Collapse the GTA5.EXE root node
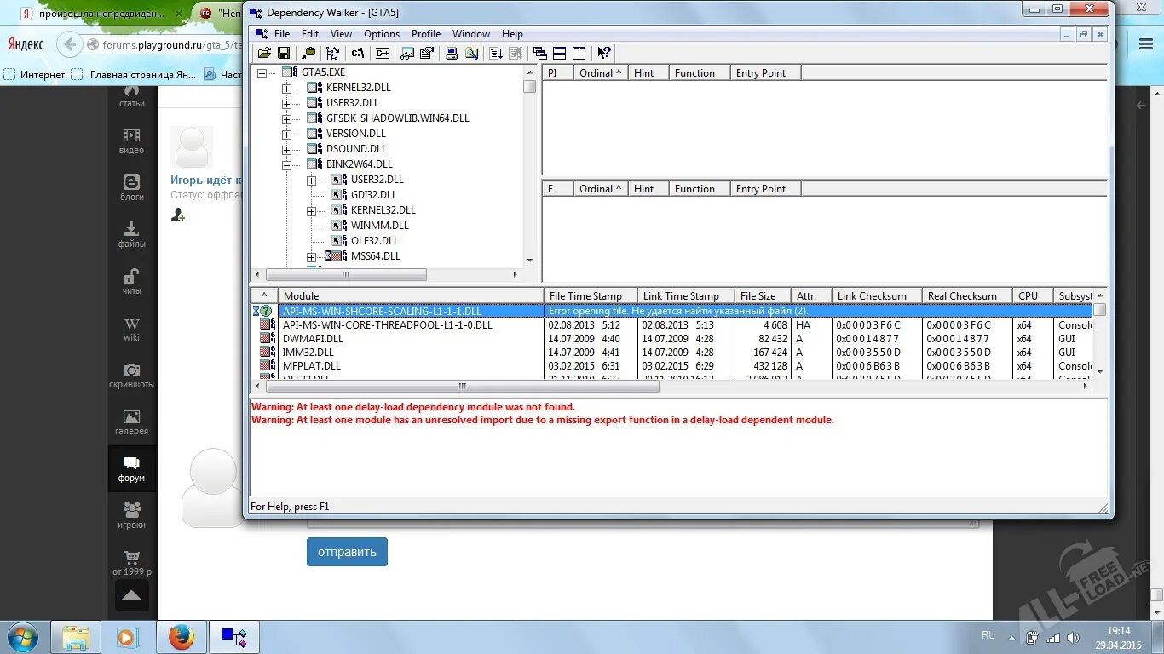Viewport: 1164px width, 654px height. tap(262, 73)
